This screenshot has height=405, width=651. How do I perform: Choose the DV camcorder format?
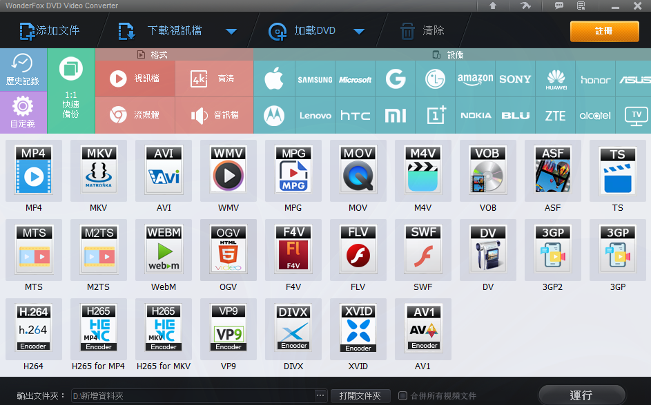488,250
